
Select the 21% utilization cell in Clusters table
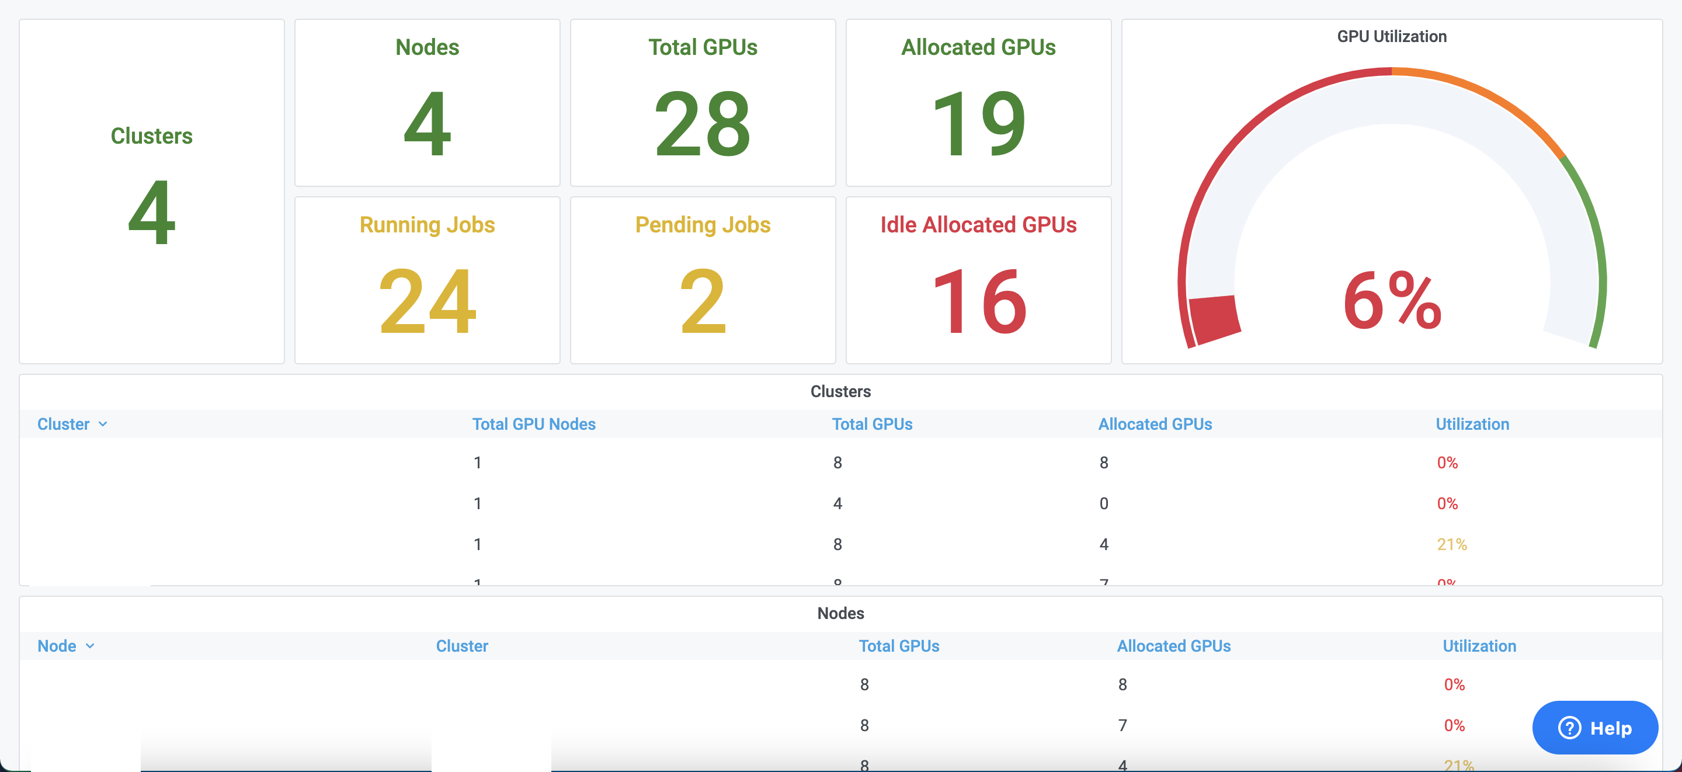point(1451,544)
